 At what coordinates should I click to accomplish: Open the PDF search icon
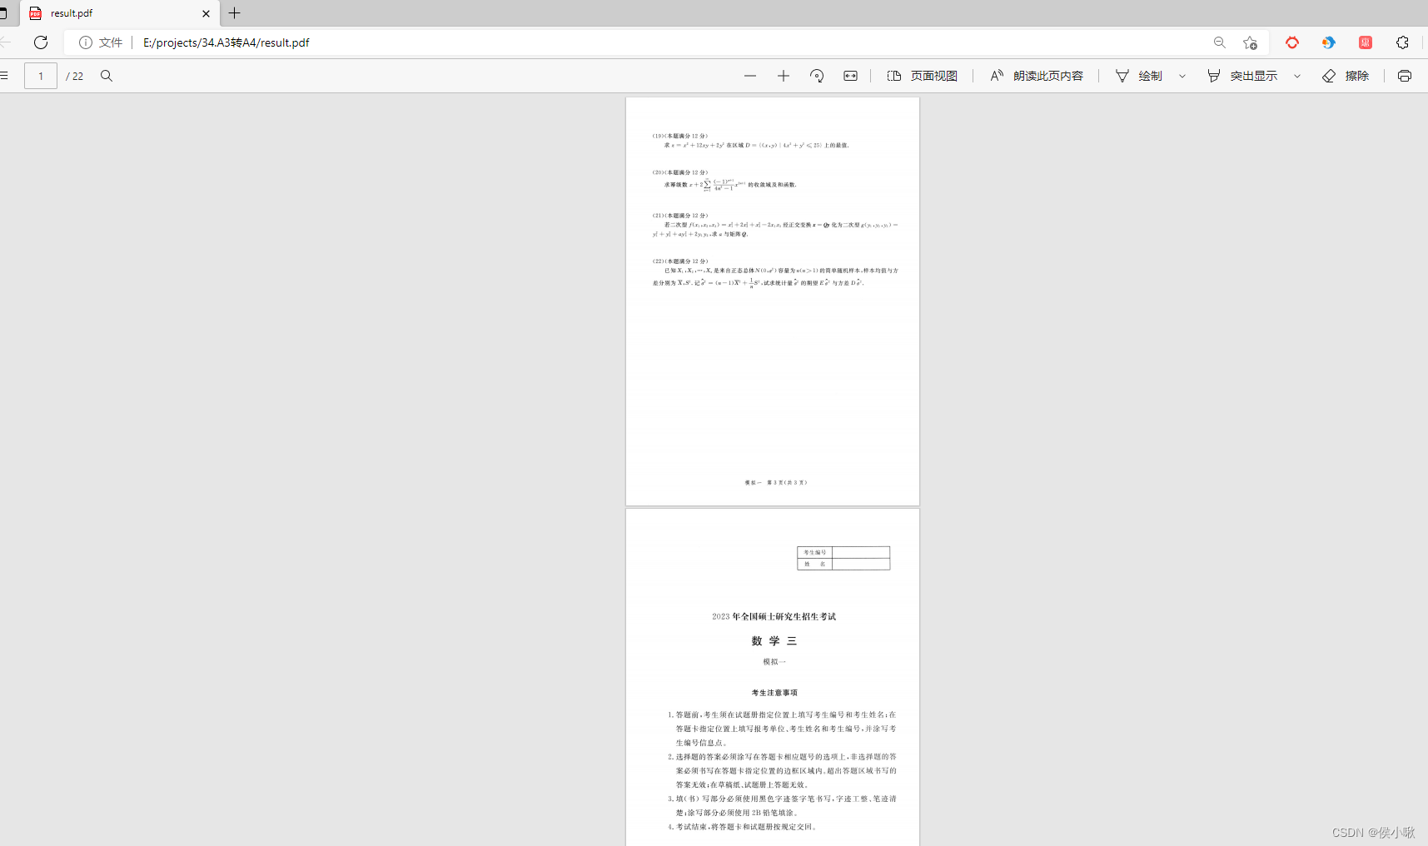[107, 76]
